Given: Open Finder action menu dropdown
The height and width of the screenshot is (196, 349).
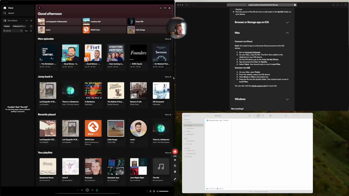Looking at the screenshot, I should click(286, 116).
